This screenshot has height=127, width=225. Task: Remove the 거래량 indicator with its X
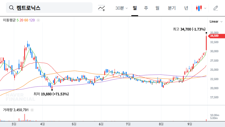click(x=32, y=110)
